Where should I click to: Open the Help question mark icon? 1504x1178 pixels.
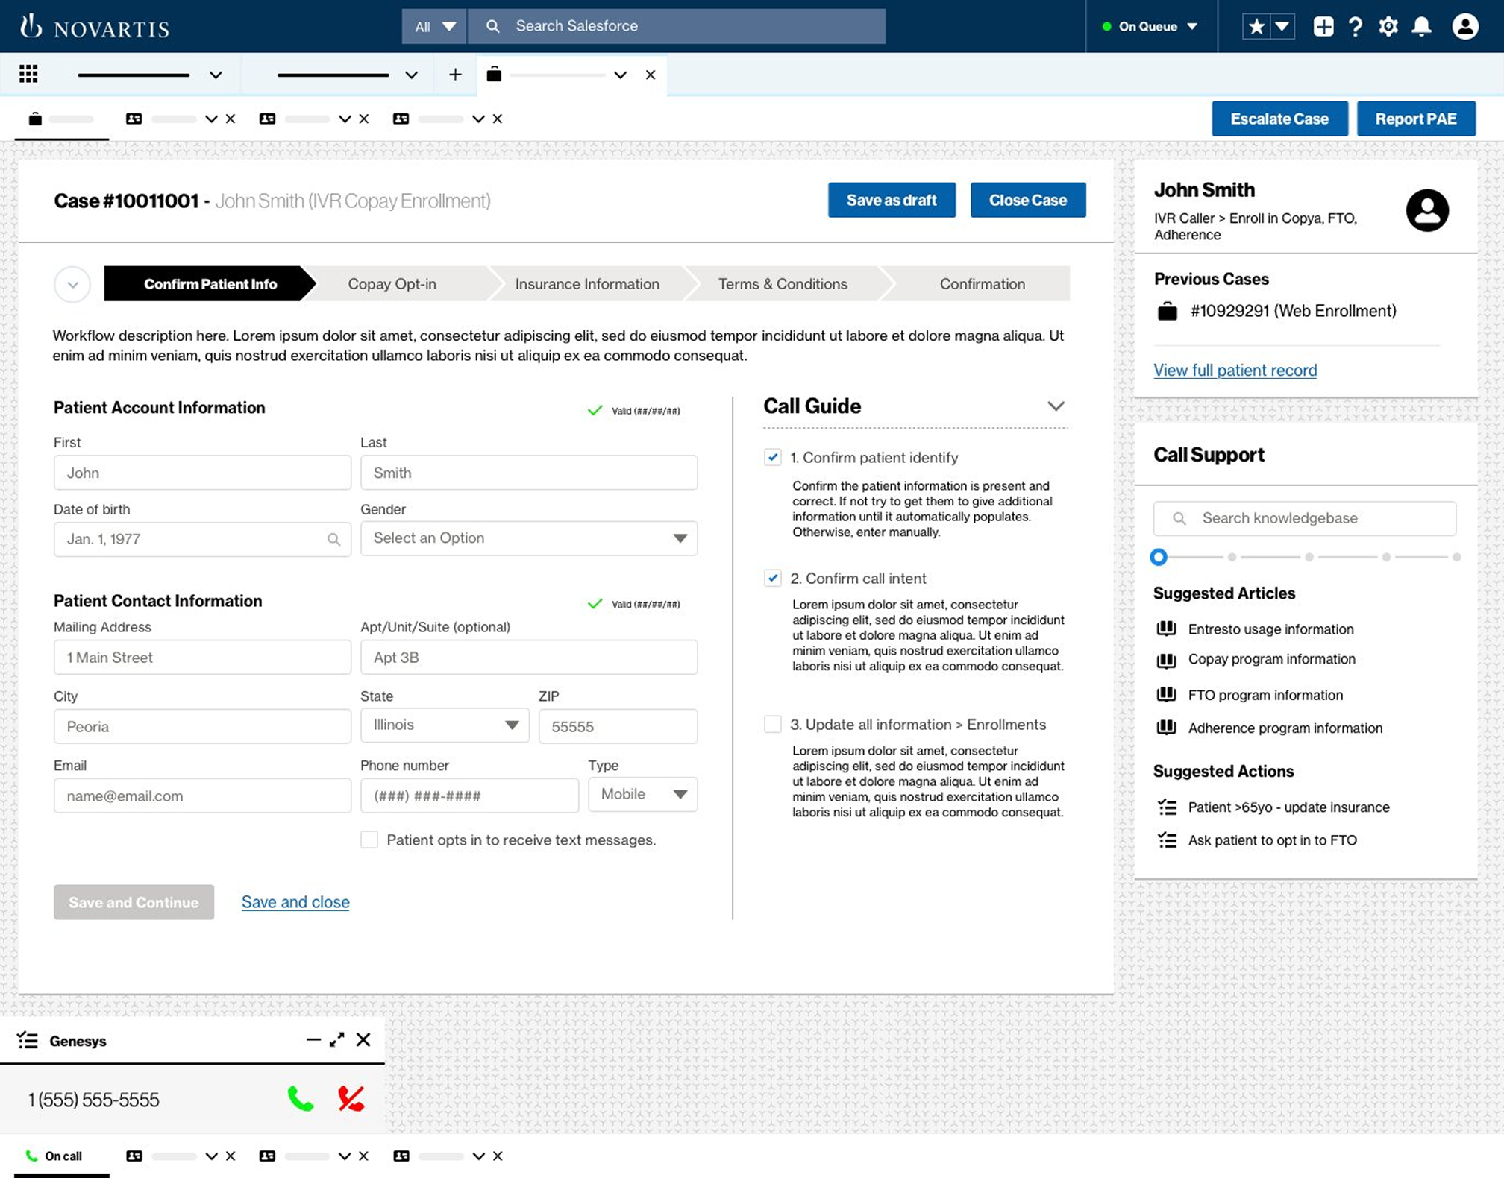(x=1356, y=27)
